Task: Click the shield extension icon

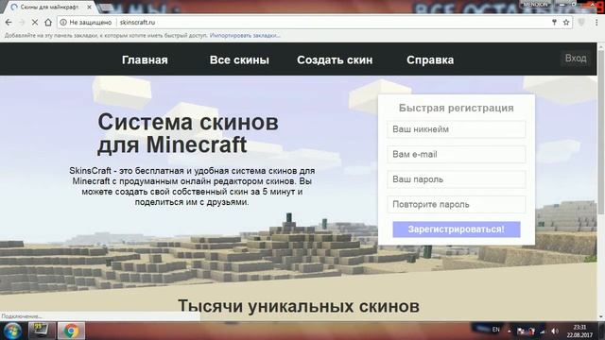Action: [581, 23]
